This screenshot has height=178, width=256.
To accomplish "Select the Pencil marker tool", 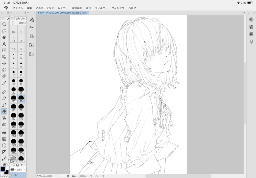I will tap(4, 92).
